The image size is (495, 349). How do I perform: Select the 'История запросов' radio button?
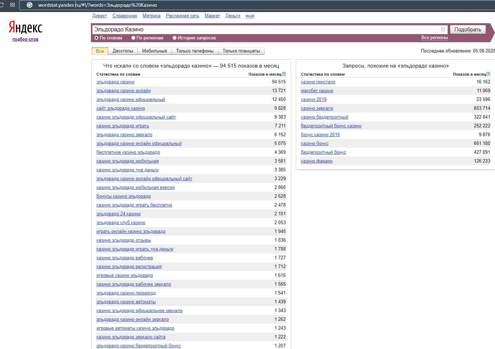[x=174, y=38]
